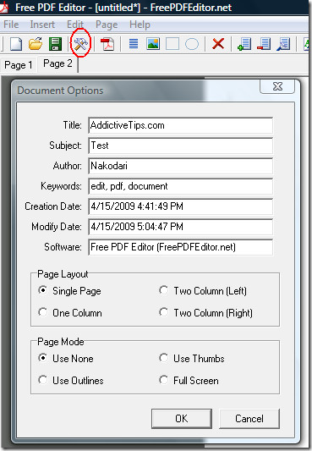Click the Keywords input field

tap(180, 186)
